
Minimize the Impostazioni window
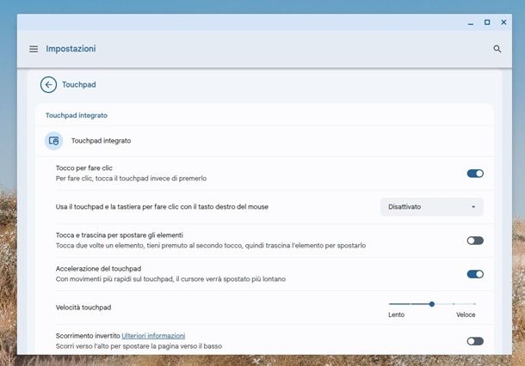click(x=471, y=22)
